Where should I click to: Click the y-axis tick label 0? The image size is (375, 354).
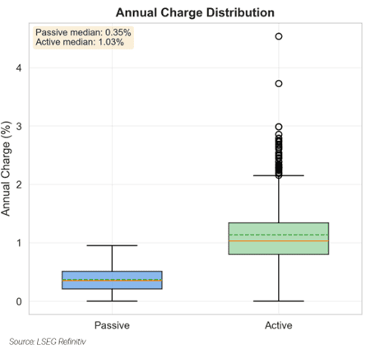pos(19,301)
